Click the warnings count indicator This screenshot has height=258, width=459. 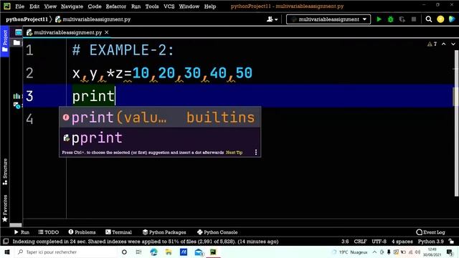(432, 44)
